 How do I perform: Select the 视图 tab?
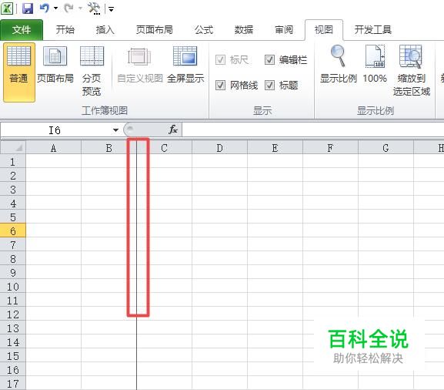coord(324,30)
